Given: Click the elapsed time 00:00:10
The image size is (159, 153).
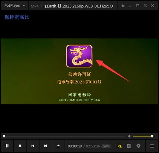Looking at the screenshot, I should coord(75,146).
